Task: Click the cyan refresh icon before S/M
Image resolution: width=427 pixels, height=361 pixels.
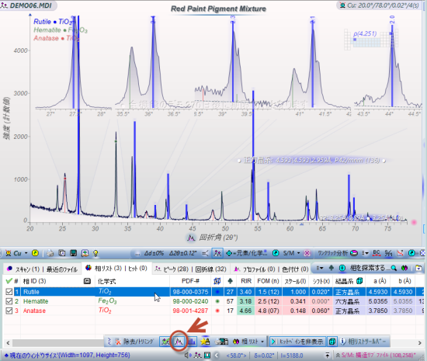Action: click(276, 253)
